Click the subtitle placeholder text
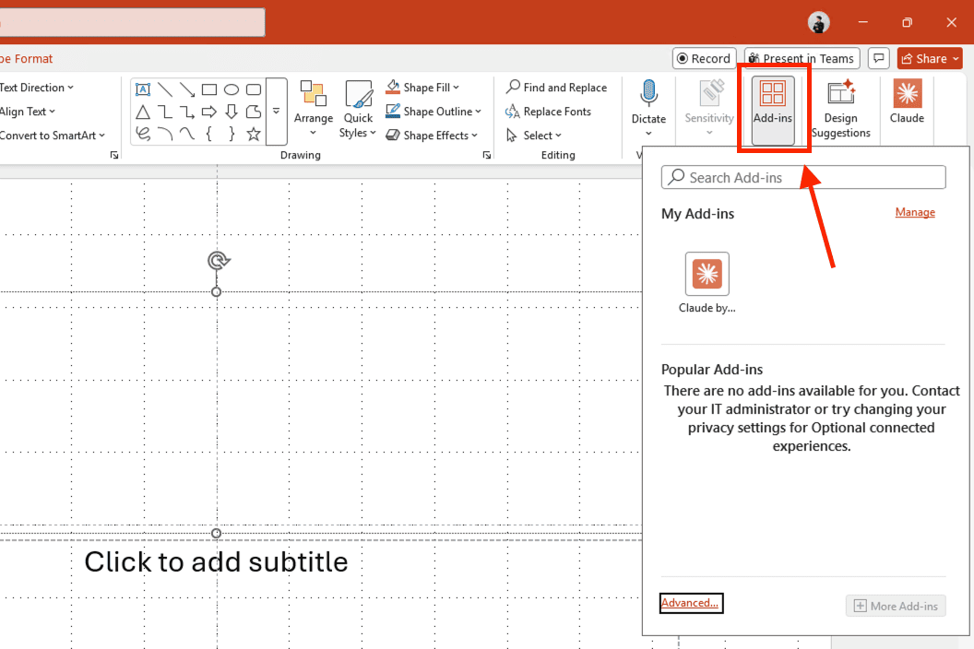974x649 pixels. (216, 562)
